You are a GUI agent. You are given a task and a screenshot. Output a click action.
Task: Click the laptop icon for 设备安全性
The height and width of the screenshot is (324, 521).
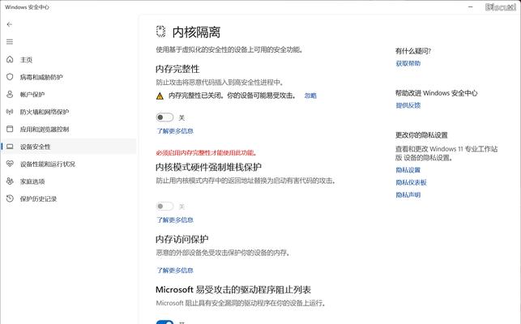pos(10,147)
